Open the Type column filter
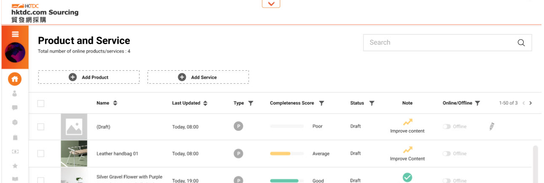This screenshot has height=183, width=544. pos(250,103)
